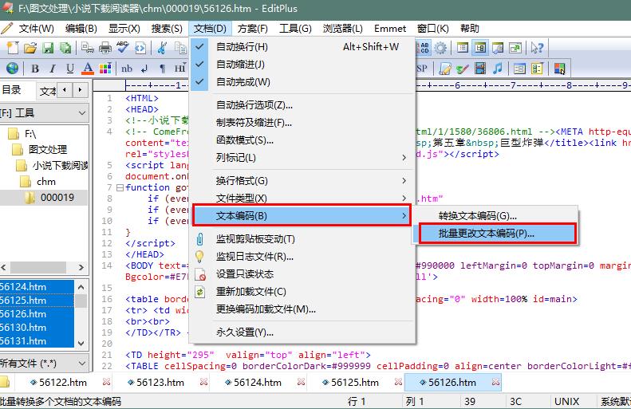Run the ABC spell check icon

pyautogui.click(x=122, y=48)
